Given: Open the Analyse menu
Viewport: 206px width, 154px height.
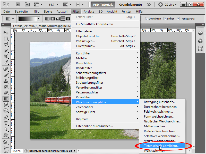Looking at the screenshot, I should (x=89, y=12).
